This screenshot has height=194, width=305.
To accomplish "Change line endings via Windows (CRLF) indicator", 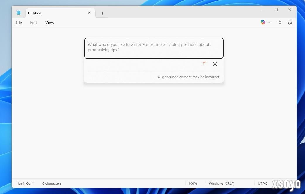I will [221, 183].
